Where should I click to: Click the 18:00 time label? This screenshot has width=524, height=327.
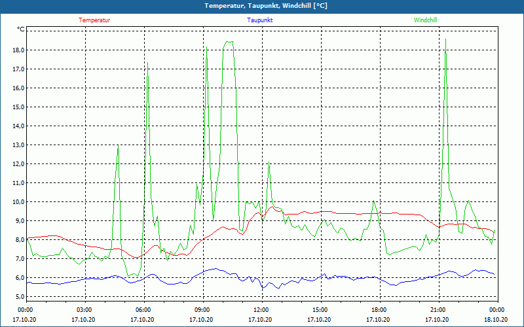click(379, 310)
